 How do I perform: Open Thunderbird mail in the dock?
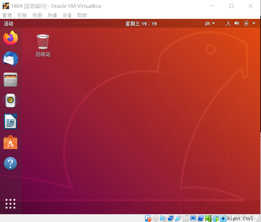[x=10, y=59]
